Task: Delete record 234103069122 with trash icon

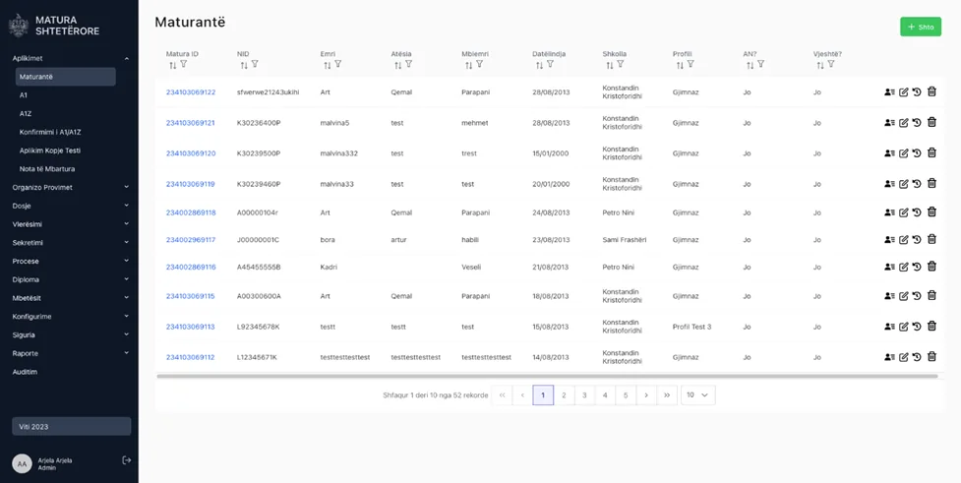Action: pyautogui.click(x=931, y=91)
